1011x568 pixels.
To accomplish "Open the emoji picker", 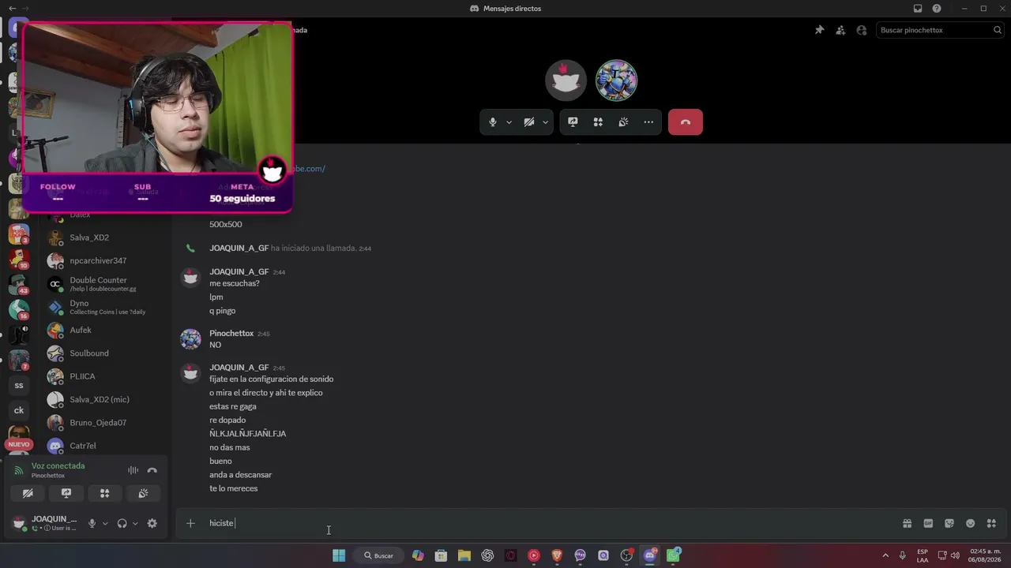I will 970,523.
